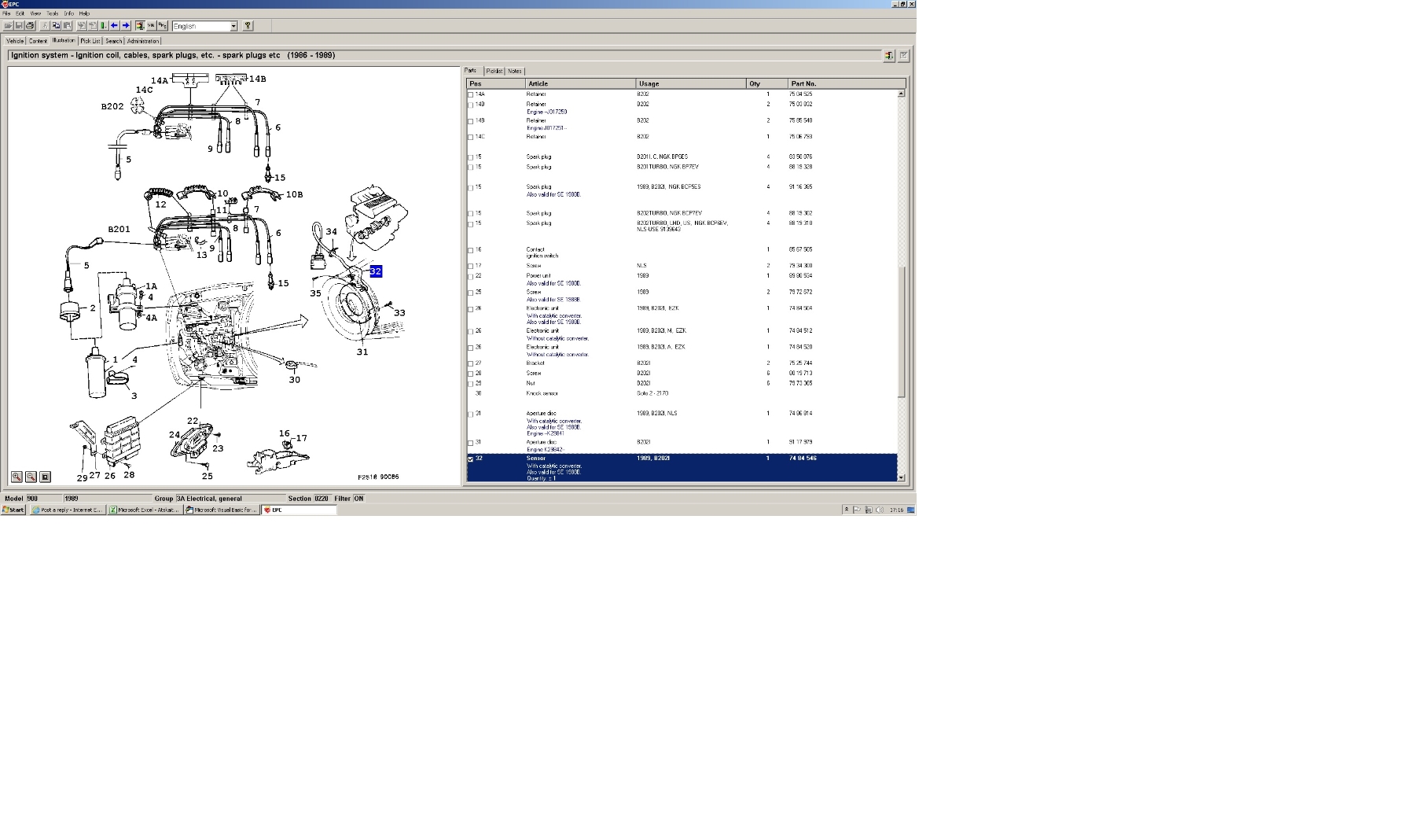Check the box for position 14A Retainer

[471, 94]
